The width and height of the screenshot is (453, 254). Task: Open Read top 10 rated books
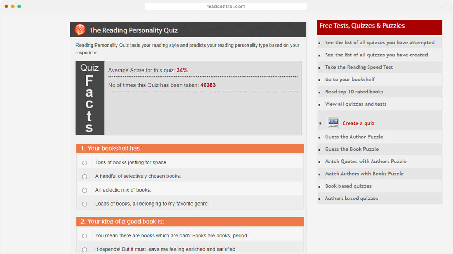[354, 92]
